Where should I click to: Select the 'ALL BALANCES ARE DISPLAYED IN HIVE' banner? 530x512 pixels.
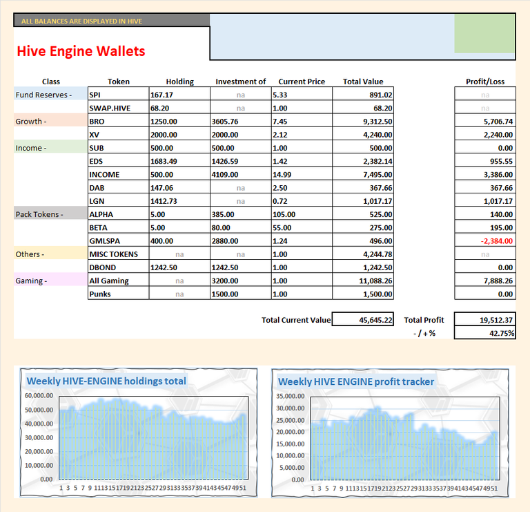(112, 21)
